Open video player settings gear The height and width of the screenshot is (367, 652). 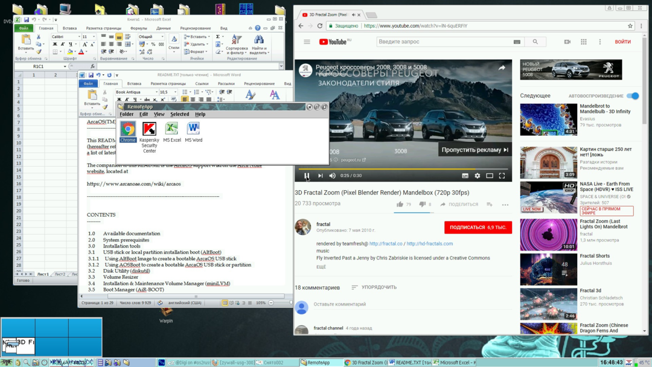coord(478,176)
